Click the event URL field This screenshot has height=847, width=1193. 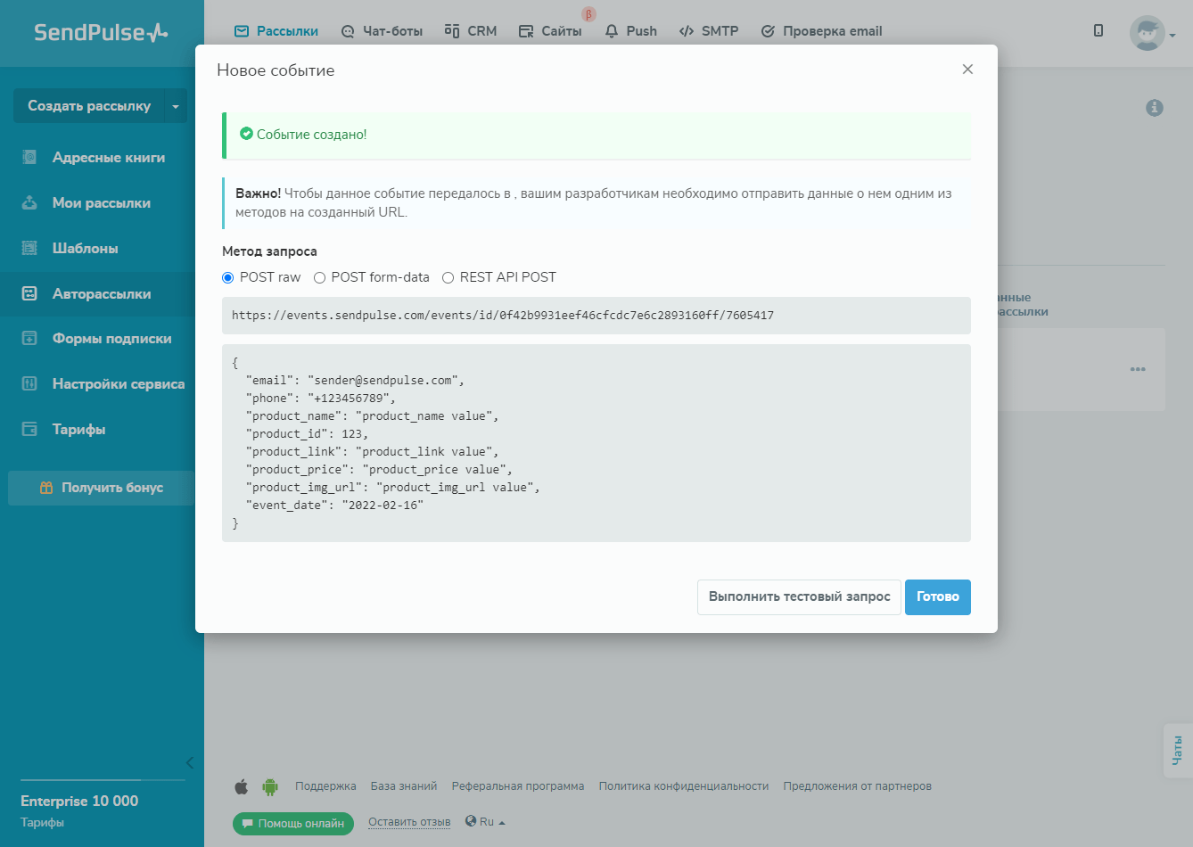pos(596,316)
